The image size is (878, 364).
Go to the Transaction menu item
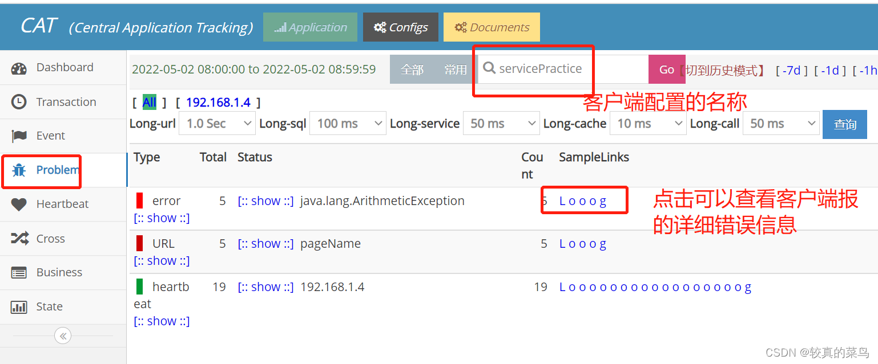tap(63, 102)
